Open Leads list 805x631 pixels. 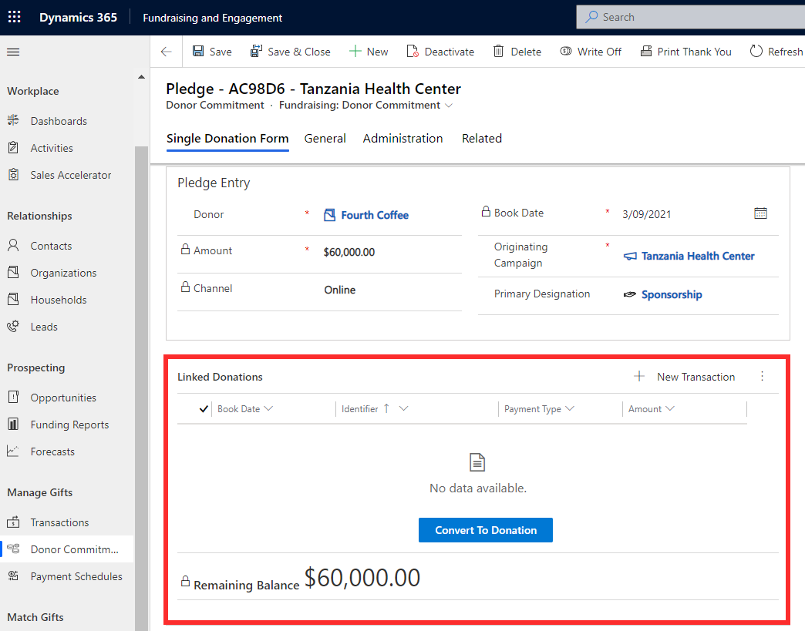(44, 327)
